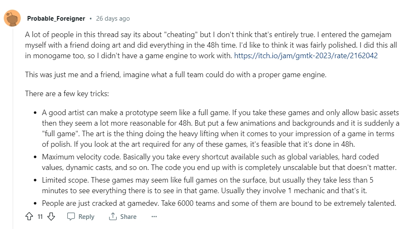This screenshot has width=409, height=229.
Task: Click the Share text label
Action: pos(128,216)
